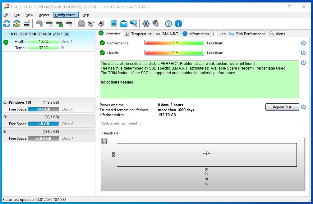Click the computer tower with binoculars icon

(101, 24)
